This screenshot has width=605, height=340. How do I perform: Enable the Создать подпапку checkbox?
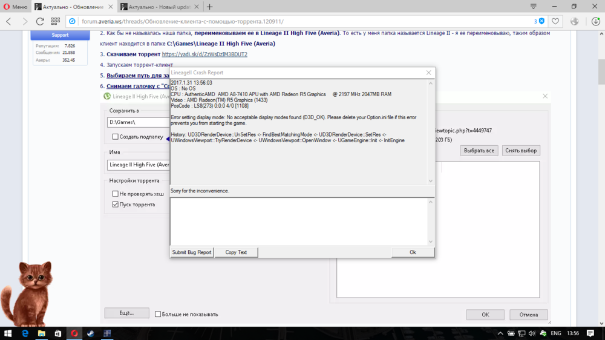pos(116,137)
